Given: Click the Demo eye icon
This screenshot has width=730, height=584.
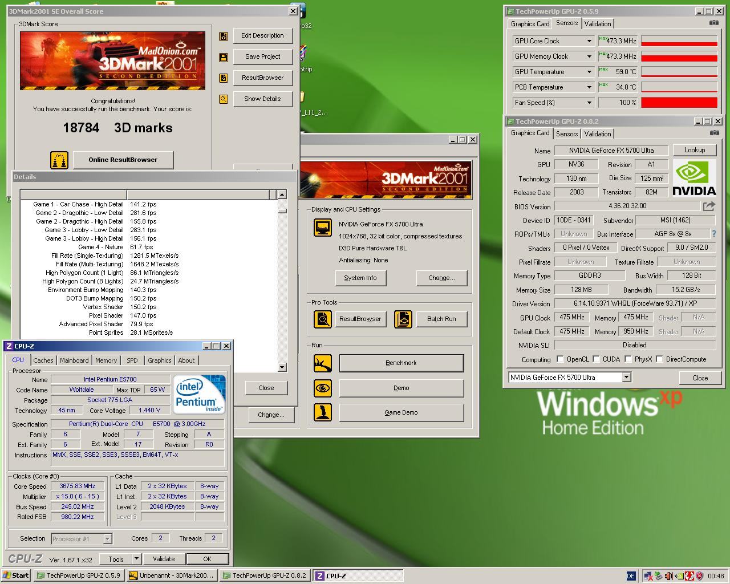Looking at the screenshot, I should click(x=323, y=388).
